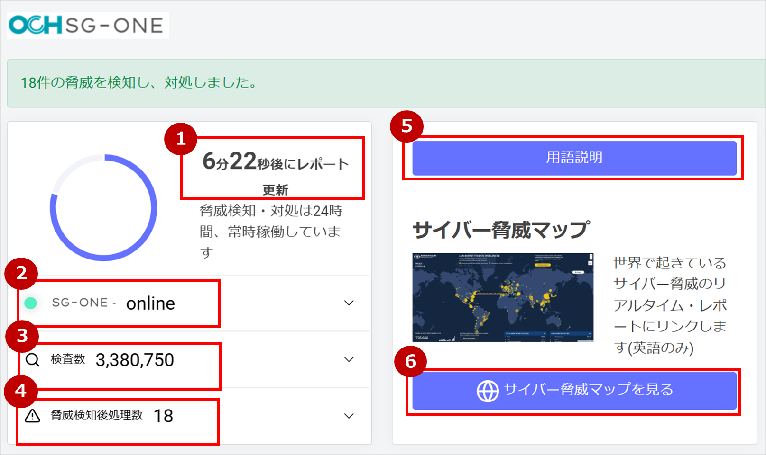Expand the 検査数 inspection count row
This screenshot has width=766, height=455.
pos(350,360)
